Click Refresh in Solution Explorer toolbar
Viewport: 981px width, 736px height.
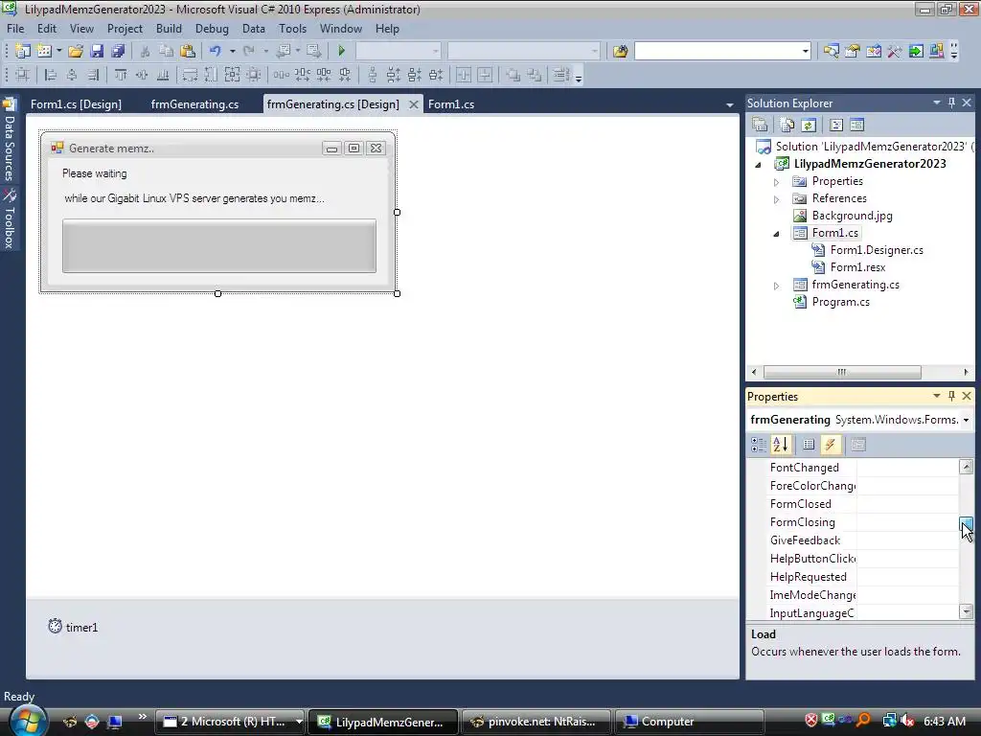click(809, 126)
